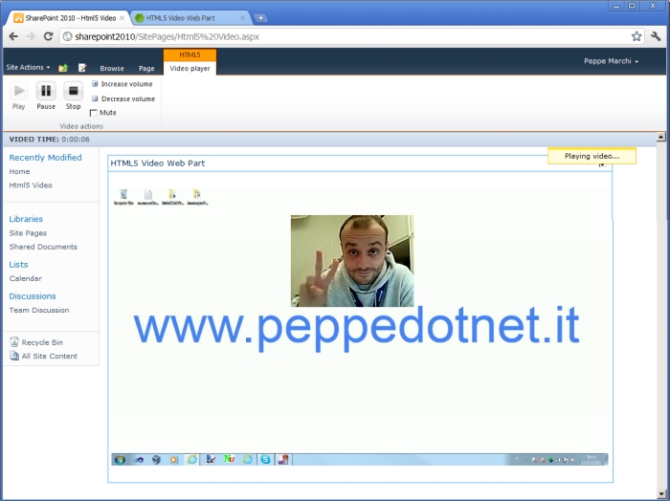Toggle the Mute checkbox
This screenshot has height=501, width=670.
coord(94,113)
